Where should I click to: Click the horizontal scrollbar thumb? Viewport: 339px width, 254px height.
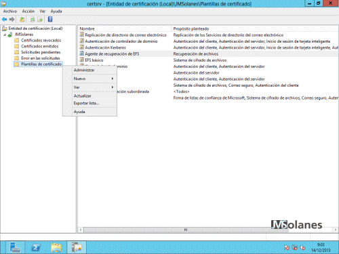pos(186,230)
